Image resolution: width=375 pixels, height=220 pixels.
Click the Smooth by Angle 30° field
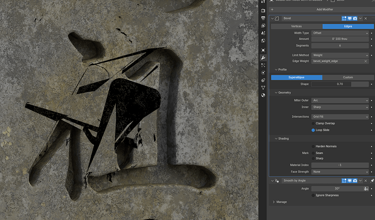click(x=337, y=188)
